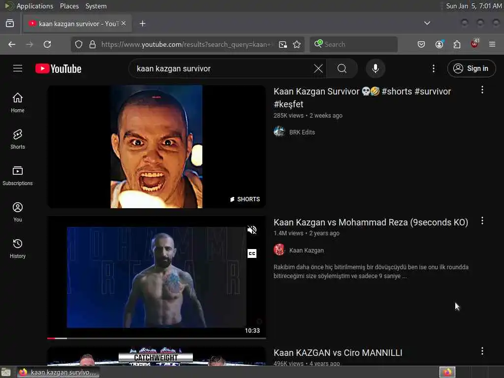Open the Pocket save icon
The height and width of the screenshot is (378, 504).
click(x=421, y=44)
